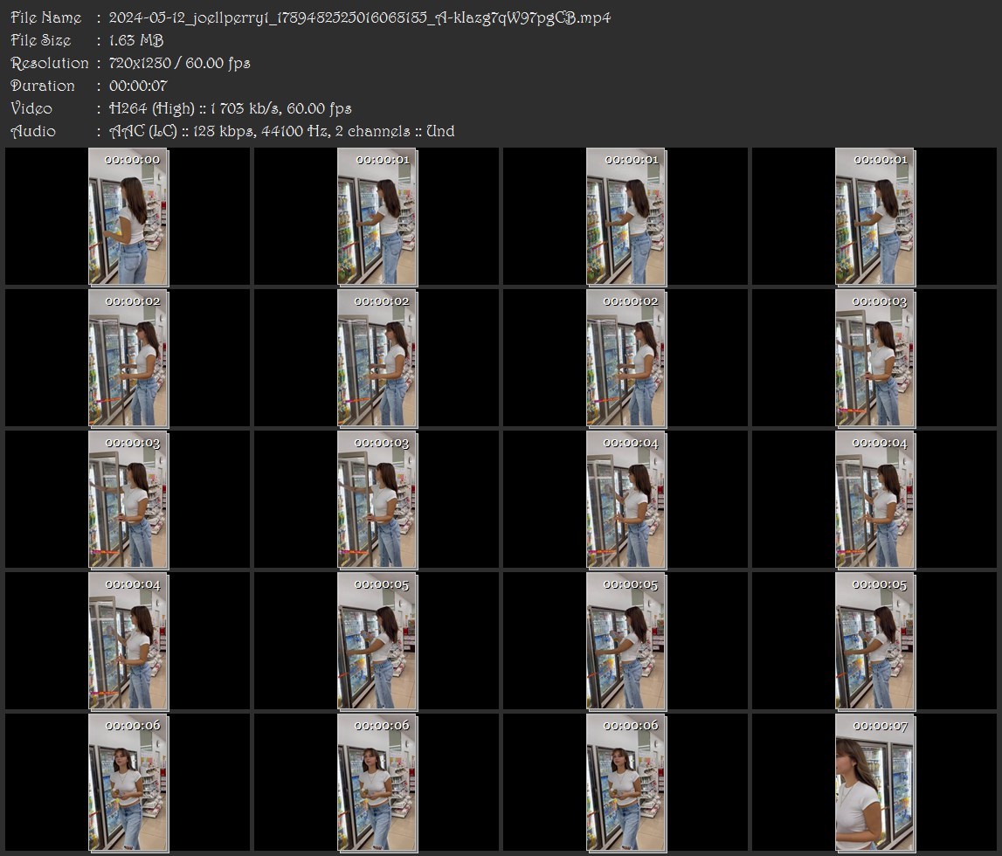Select the thumbnail stamped 00:00:00
Screen dimensions: 1002x856
pyautogui.click(x=128, y=217)
